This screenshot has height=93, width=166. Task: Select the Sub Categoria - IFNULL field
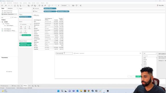coord(10,31)
